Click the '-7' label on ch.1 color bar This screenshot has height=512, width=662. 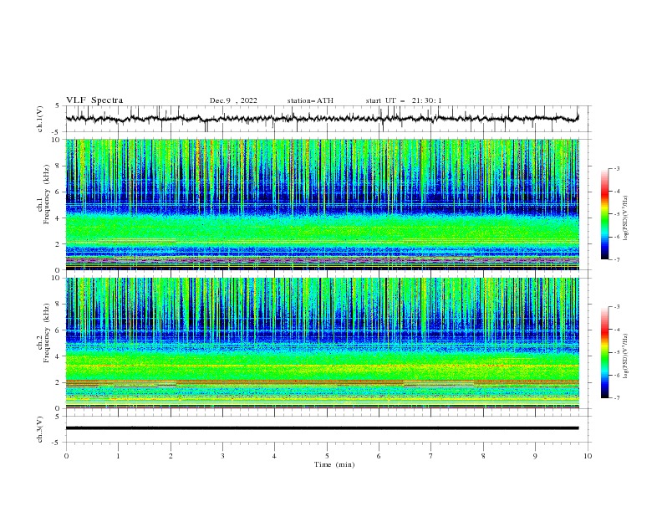616,259
